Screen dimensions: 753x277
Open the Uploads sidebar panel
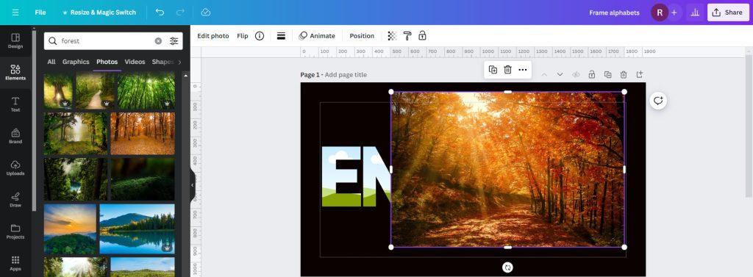(15, 168)
